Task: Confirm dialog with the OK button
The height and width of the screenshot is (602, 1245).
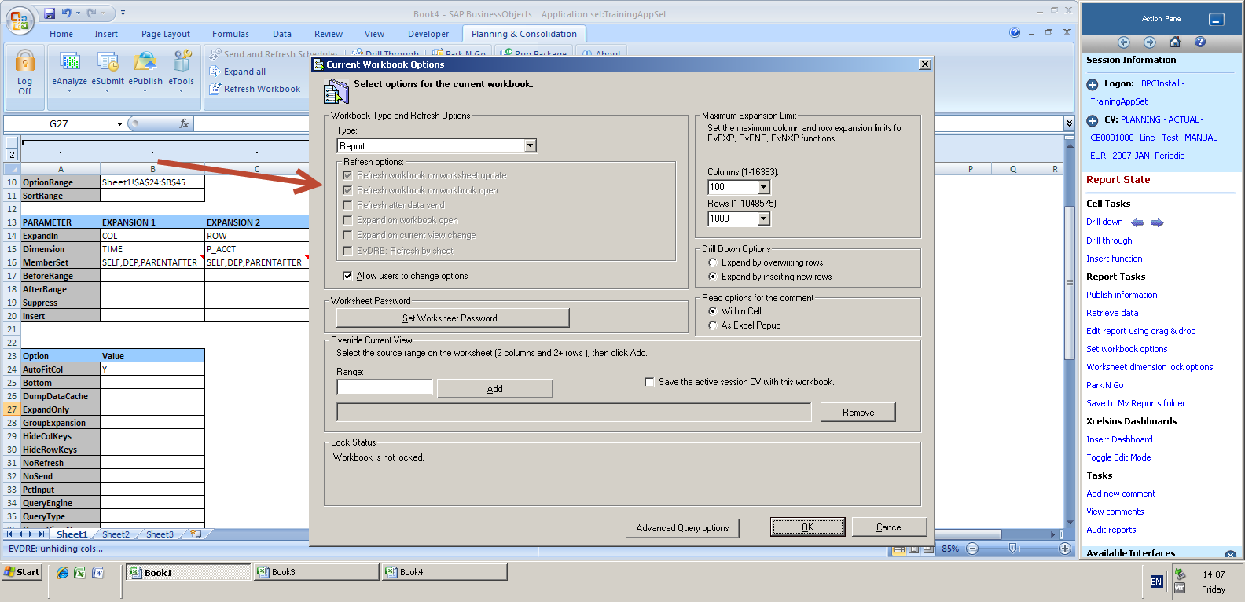Action: pos(807,527)
